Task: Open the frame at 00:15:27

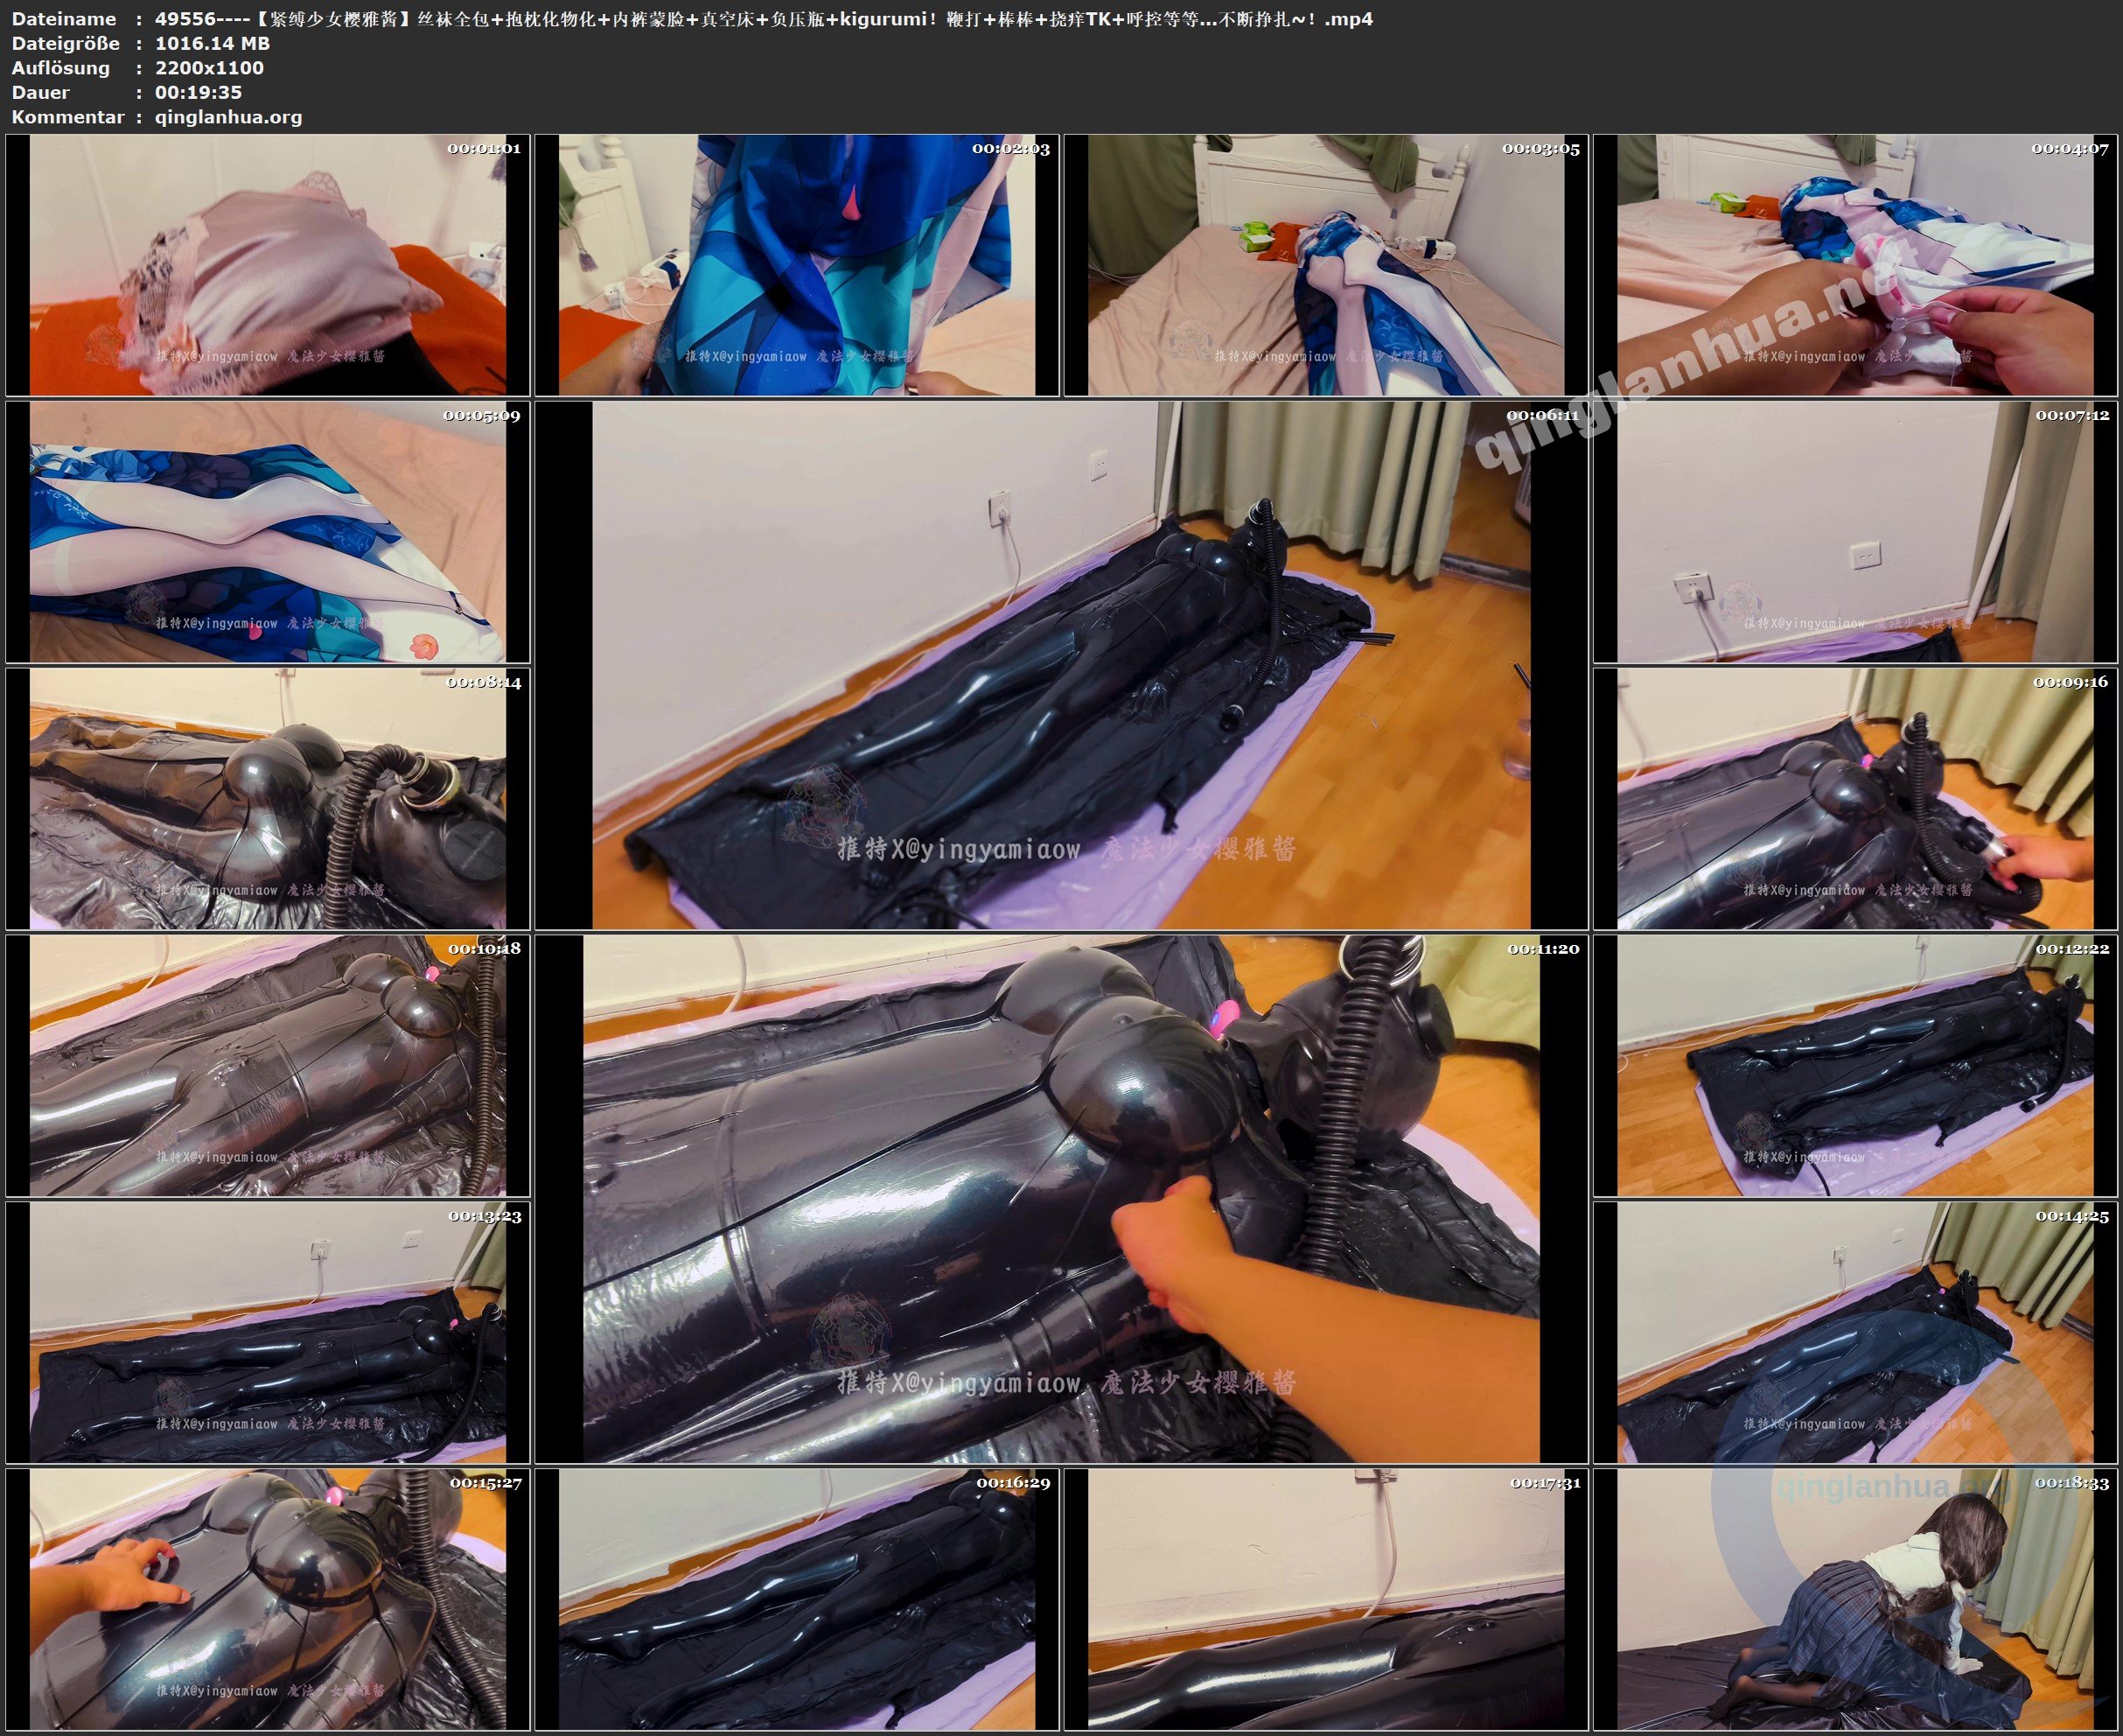Action: click(x=267, y=1600)
